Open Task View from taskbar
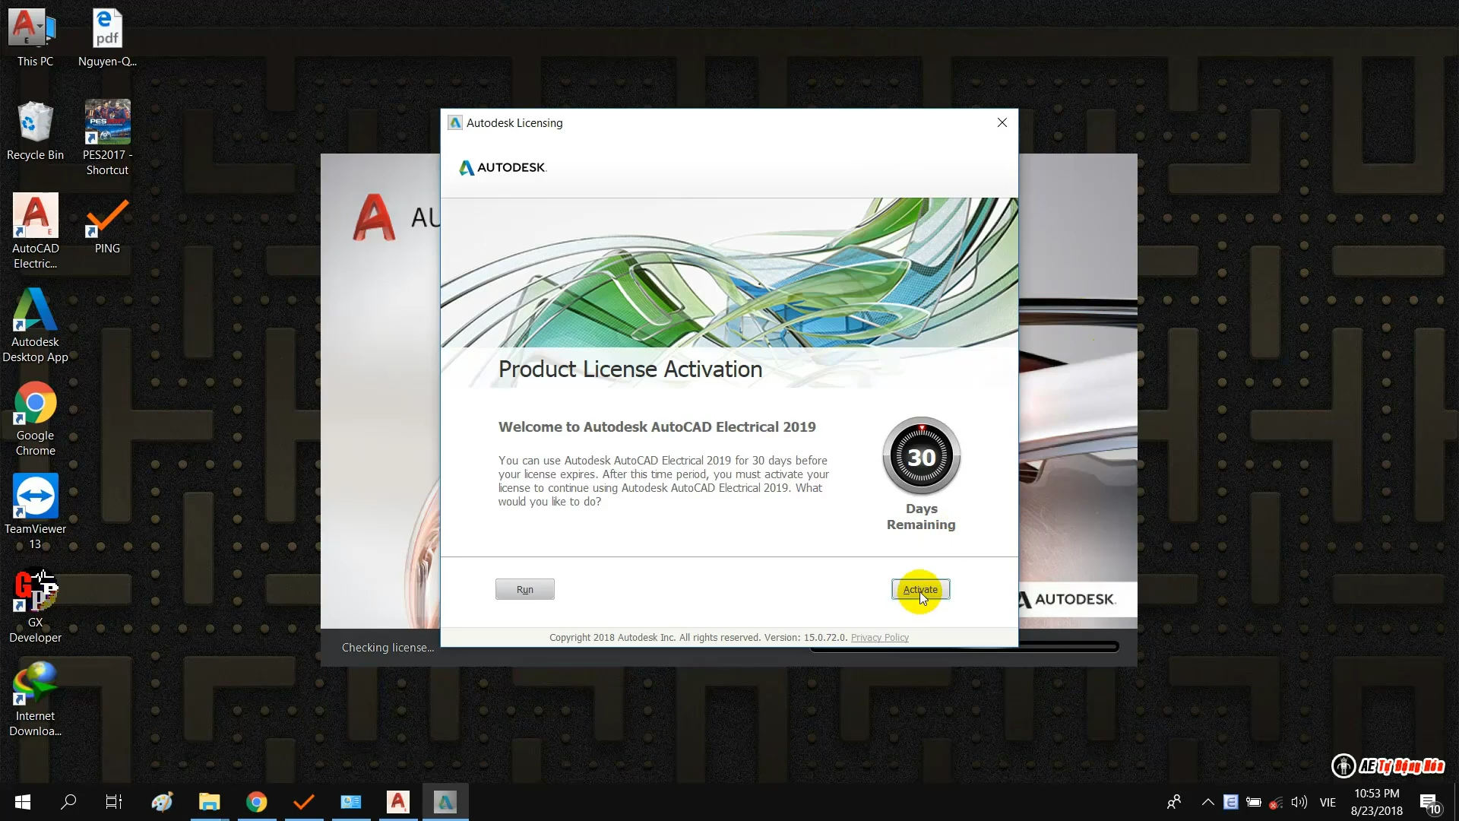The height and width of the screenshot is (821, 1459). (114, 802)
